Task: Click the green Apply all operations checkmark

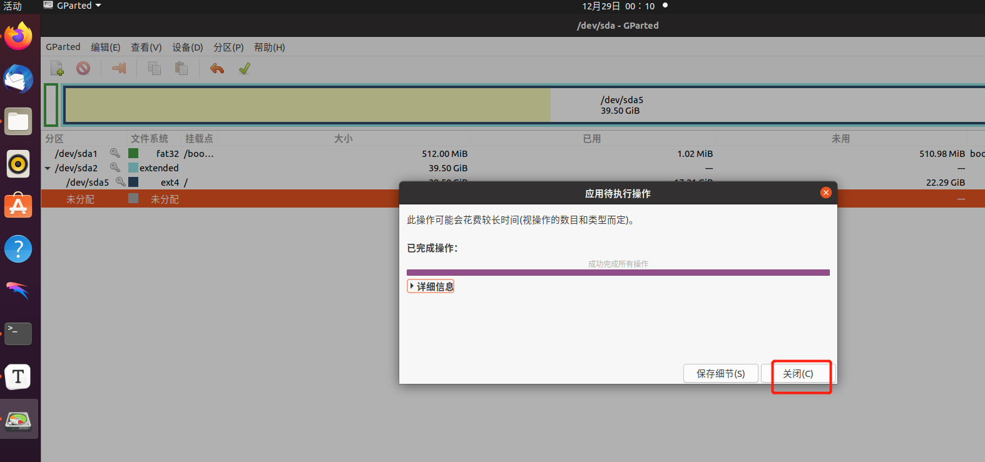Action: [245, 68]
